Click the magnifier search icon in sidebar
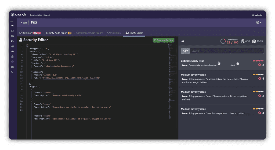275x150 pixels. click(12, 72)
